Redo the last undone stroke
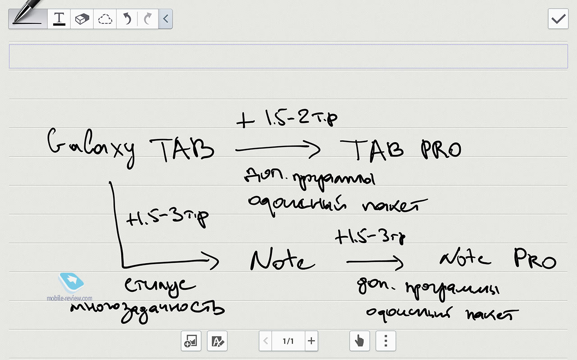Image resolution: width=577 pixels, height=360 pixels. tap(149, 19)
